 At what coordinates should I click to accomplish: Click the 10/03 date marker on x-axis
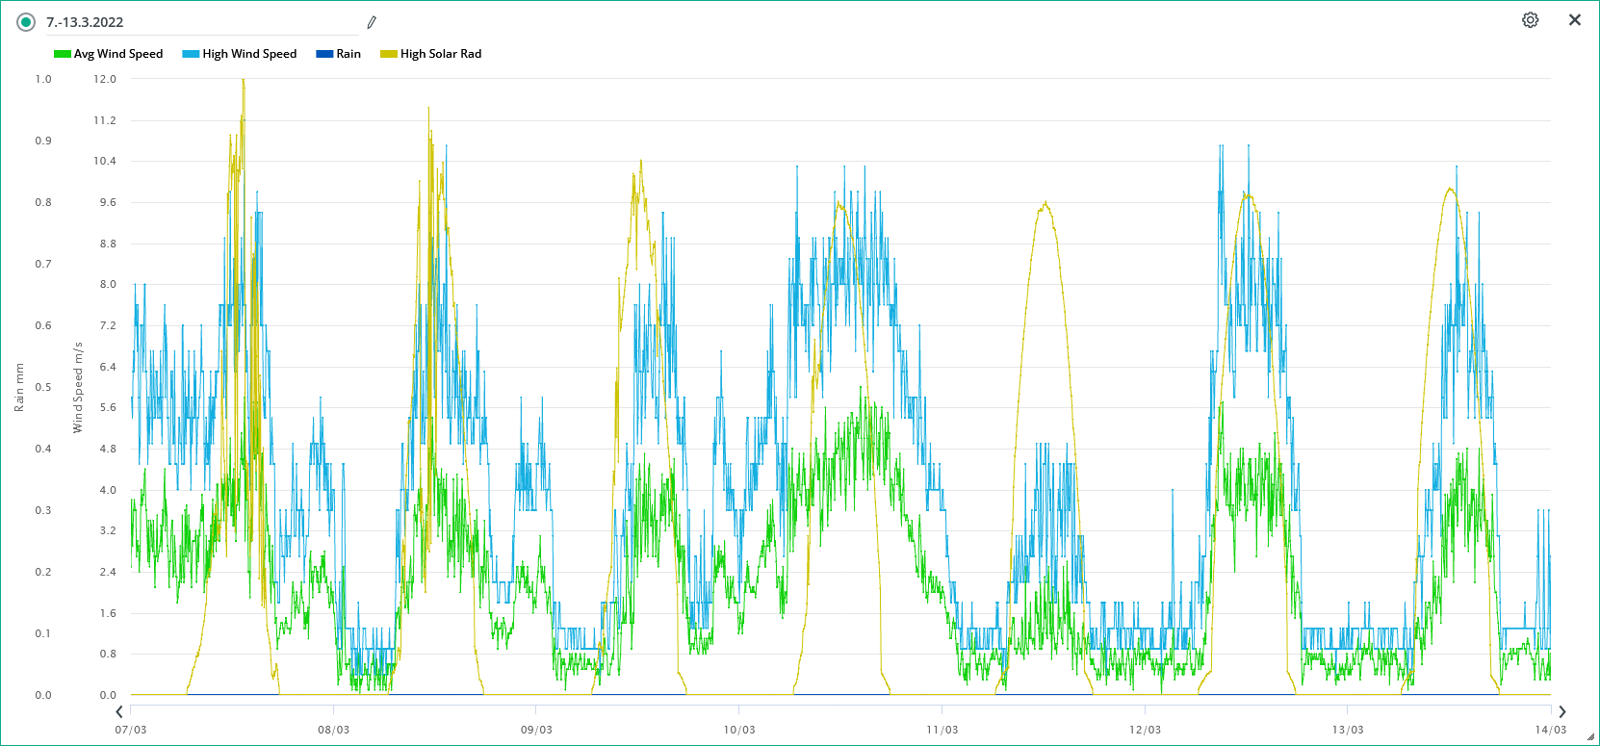(x=739, y=730)
